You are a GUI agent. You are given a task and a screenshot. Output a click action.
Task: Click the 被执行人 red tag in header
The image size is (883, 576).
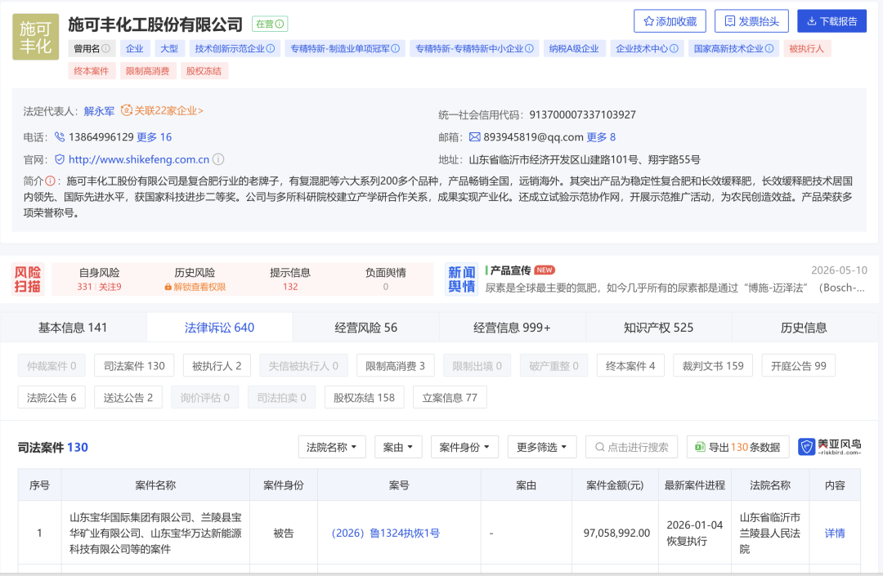pos(806,48)
